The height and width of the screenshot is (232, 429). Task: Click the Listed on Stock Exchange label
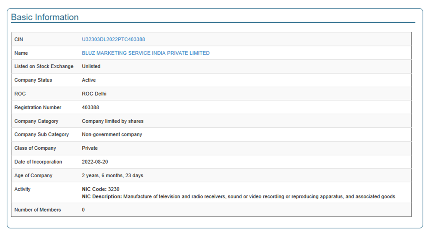coord(44,67)
